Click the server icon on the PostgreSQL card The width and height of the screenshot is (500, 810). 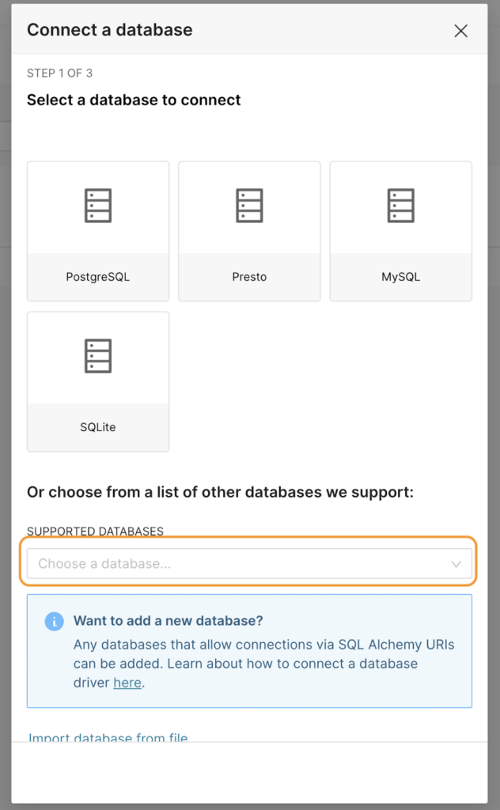click(98, 206)
